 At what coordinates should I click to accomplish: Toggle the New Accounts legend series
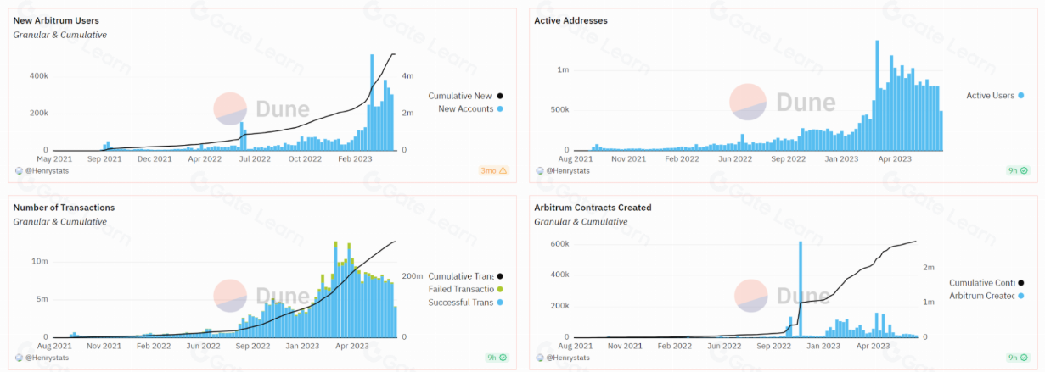tap(465, 109)
